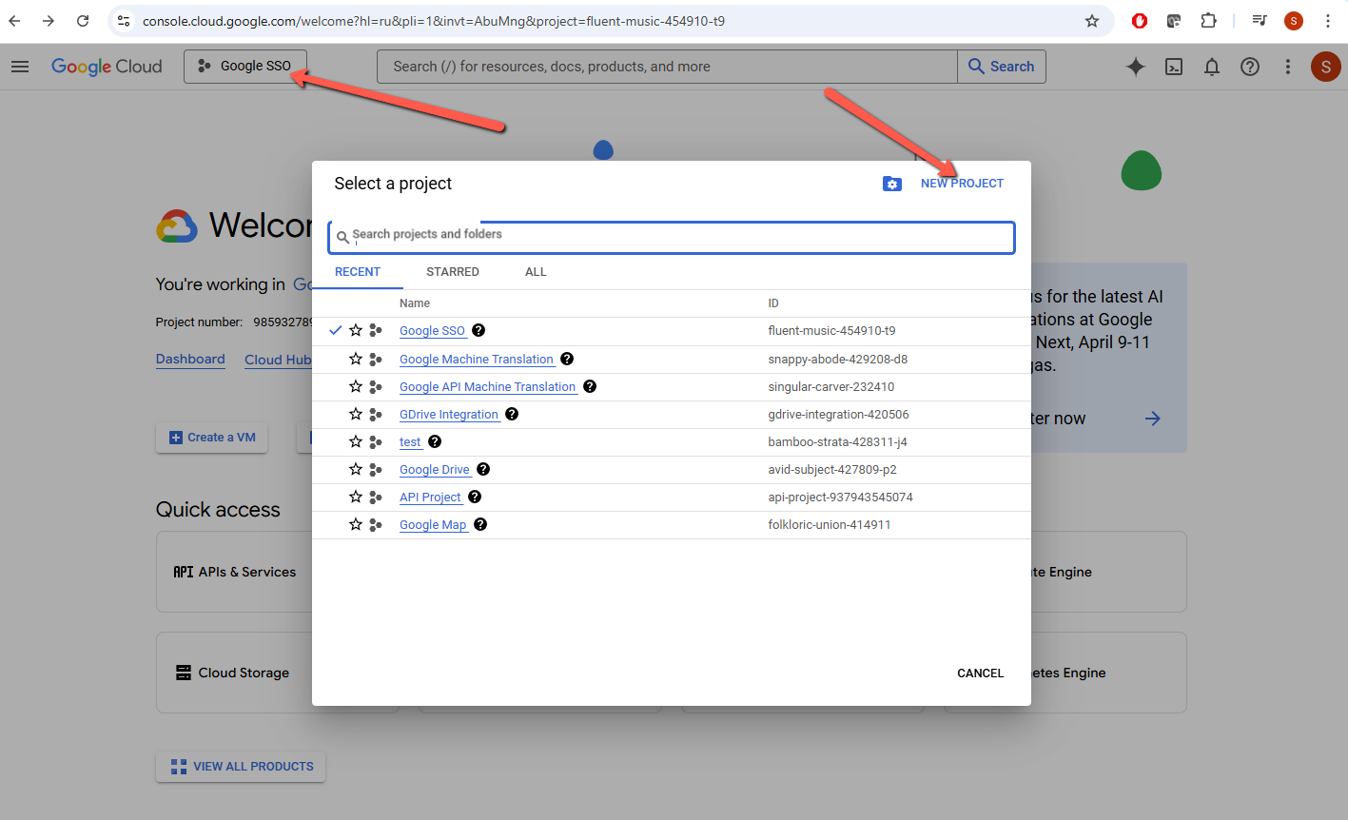Click the Google Cloud logo
The height and width of the screenshot is (820, 1348).
(107, 67)
